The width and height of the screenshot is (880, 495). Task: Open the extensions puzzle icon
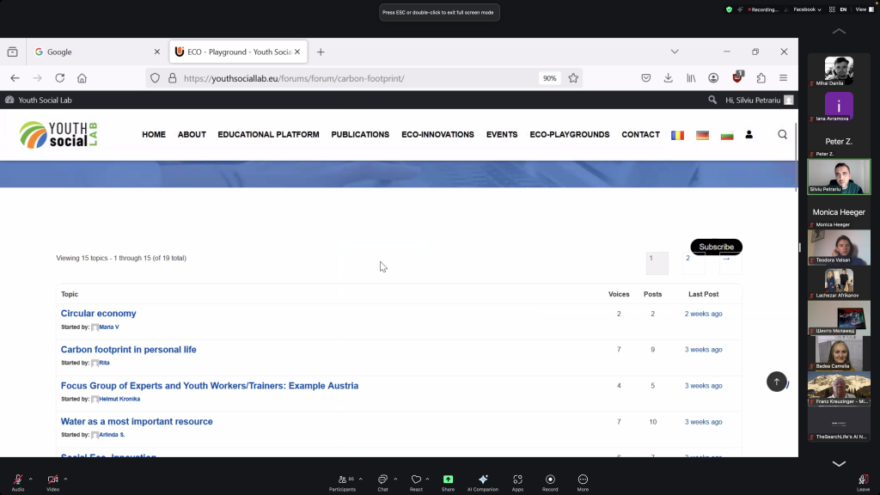click(761, 78)
